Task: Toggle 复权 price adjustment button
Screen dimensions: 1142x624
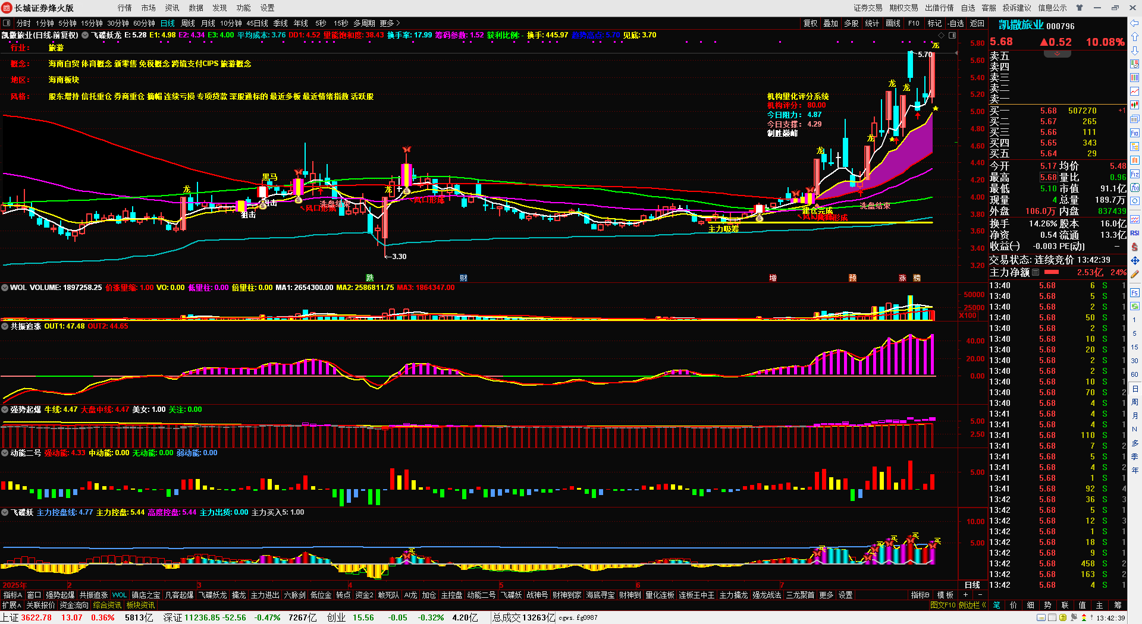Action: [x=810, y=23]
